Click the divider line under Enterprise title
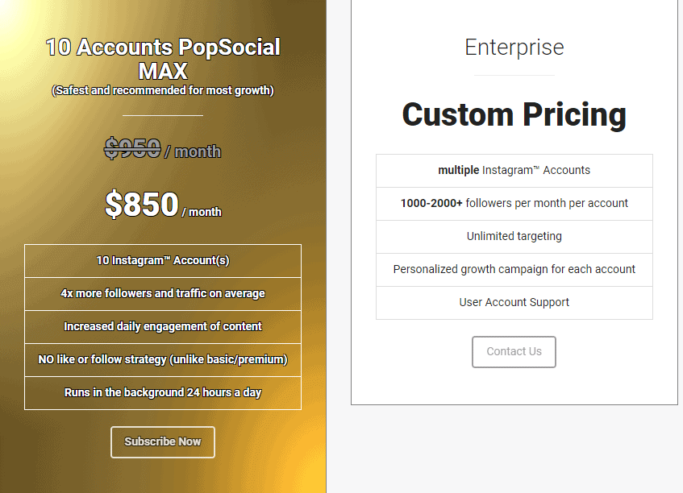The width and height of the screenshot is (683, 493). tap(514, 75)
